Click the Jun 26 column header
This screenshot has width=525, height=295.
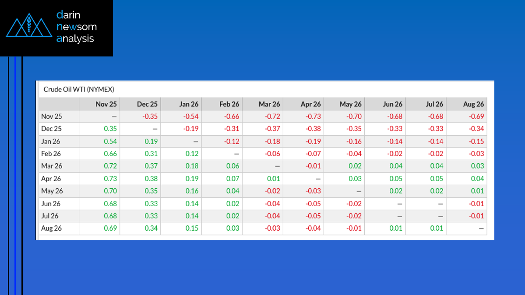[x=392, y=104]
